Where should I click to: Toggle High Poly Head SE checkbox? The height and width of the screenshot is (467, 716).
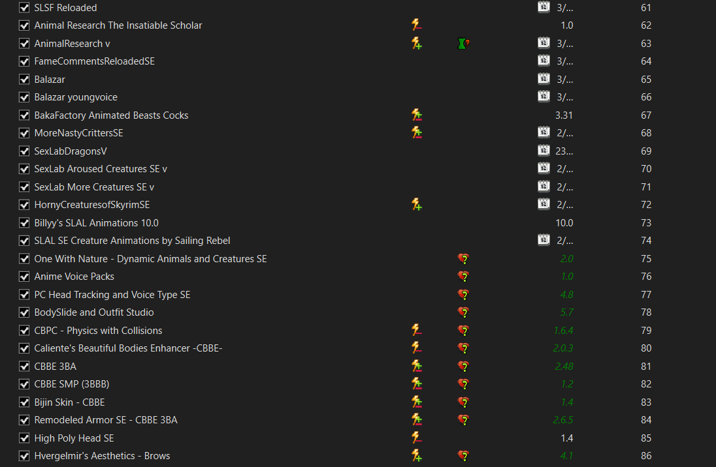click(x=24, y=438)
